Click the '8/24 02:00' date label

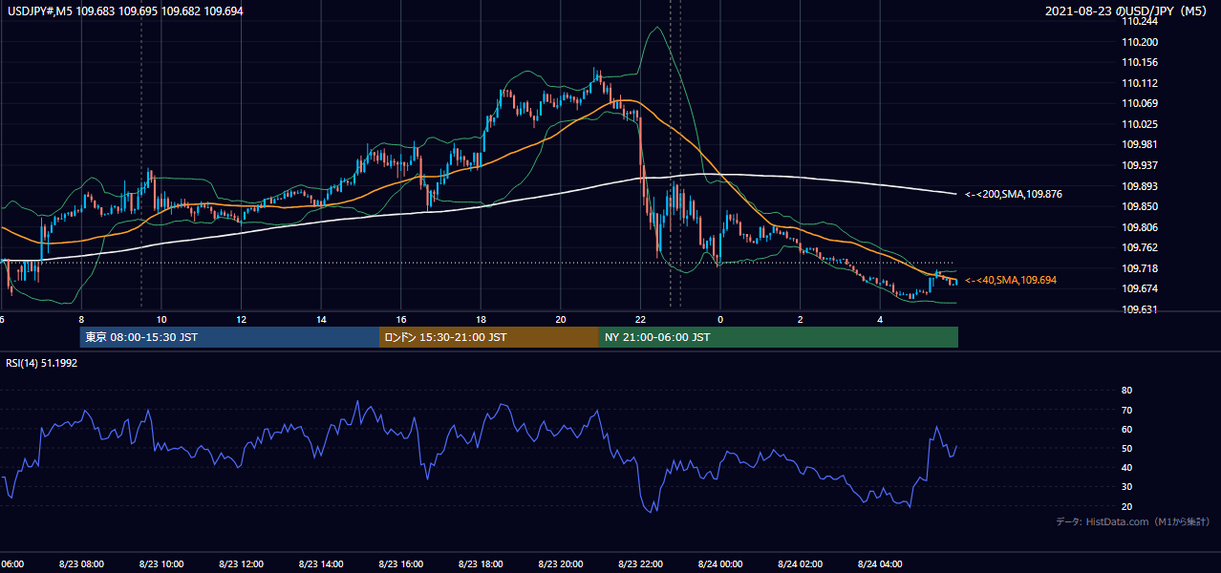(801, 564)
